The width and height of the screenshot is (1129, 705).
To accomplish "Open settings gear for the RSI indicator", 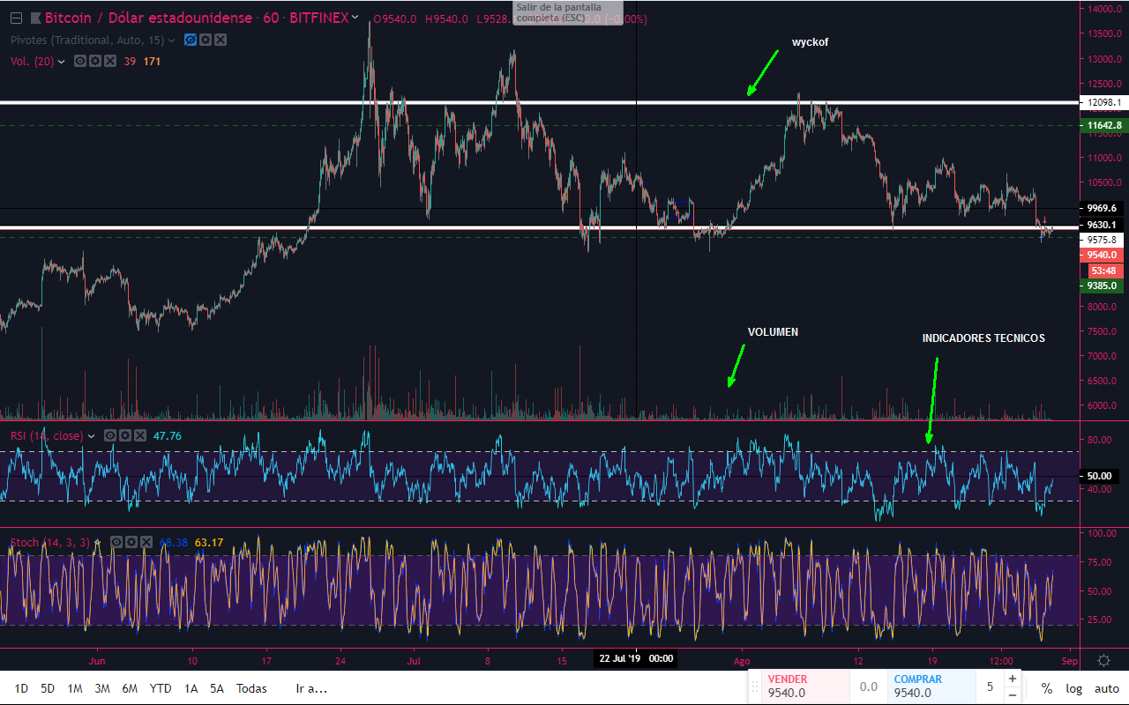I will (x=125, y=435).
